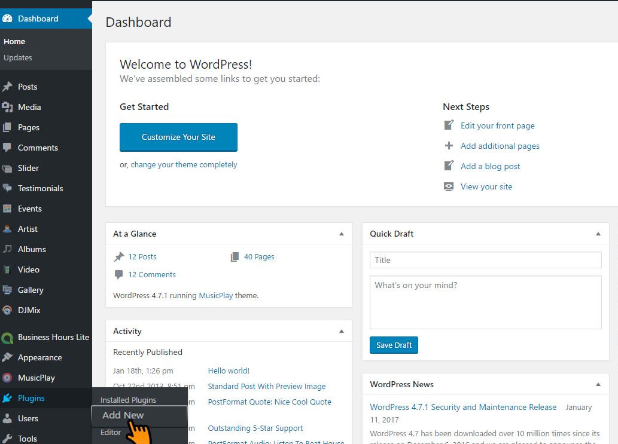Open Outstanding 5-Star Support post link

pos(255,428)
